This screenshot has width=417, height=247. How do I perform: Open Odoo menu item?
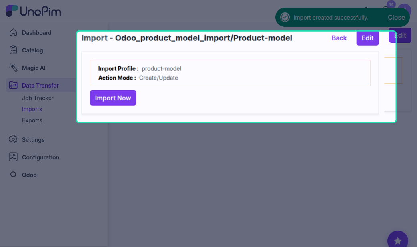click(29, 175)
